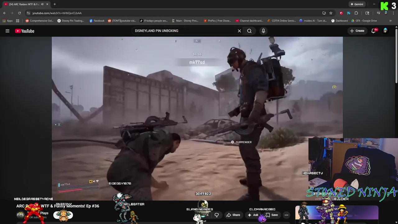Open the Main - Disney Pins bookmark

click(185, 21)
